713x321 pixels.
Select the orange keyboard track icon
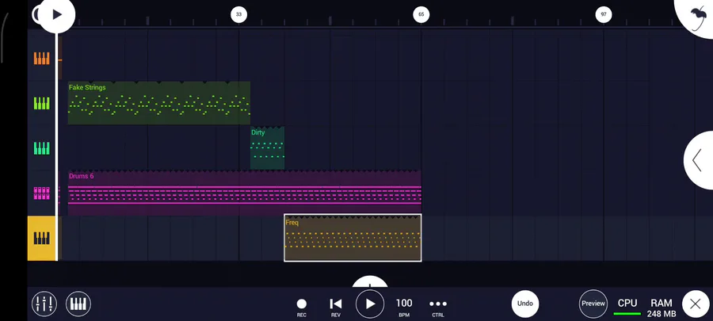41,58
